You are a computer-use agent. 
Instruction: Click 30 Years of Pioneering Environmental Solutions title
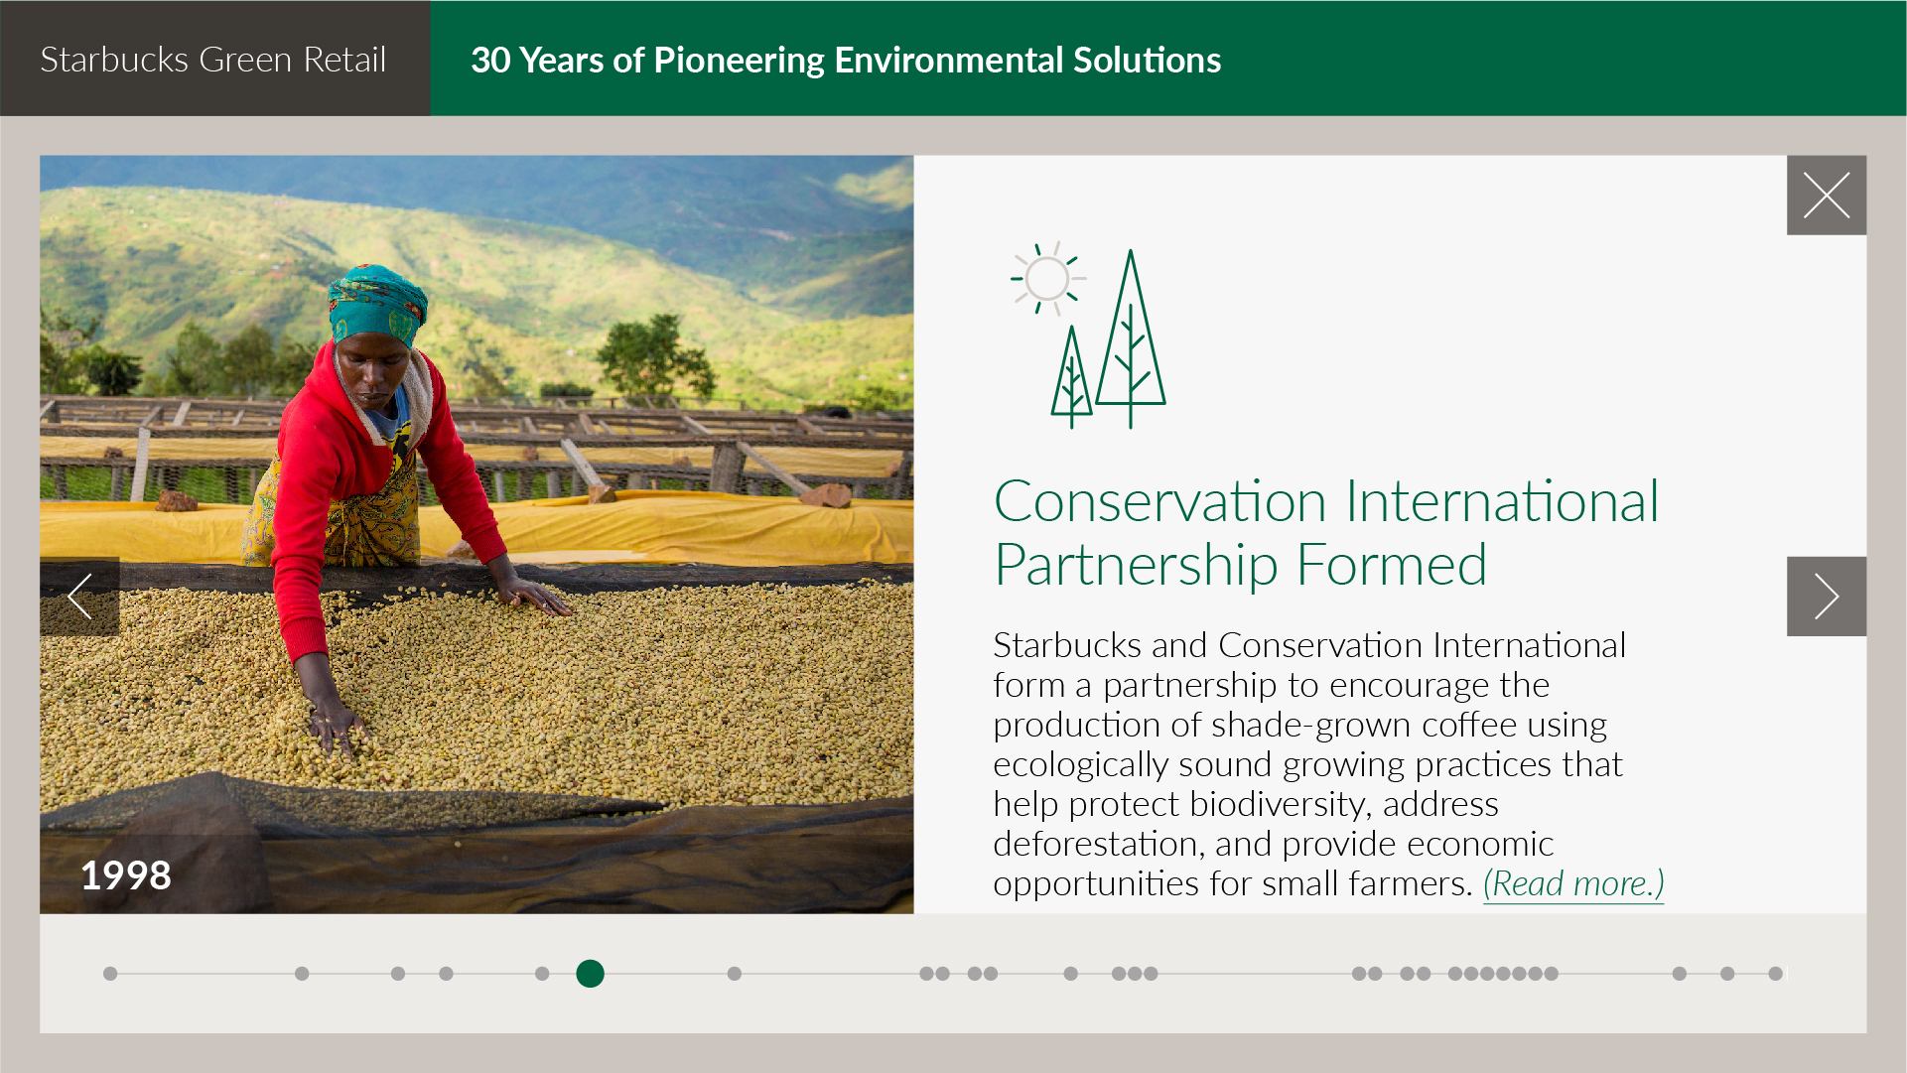coord(846,60)
